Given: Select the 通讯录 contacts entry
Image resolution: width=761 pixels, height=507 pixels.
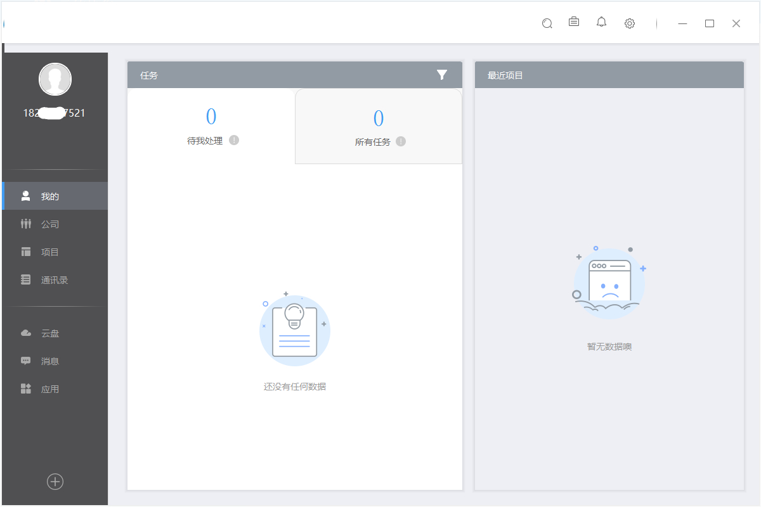Looking at the screenshot, I should tap(55, 279).
